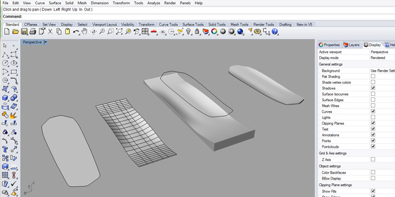
Task: Select the Rectangle tool in left sidebar
Action: coord(14,72)
